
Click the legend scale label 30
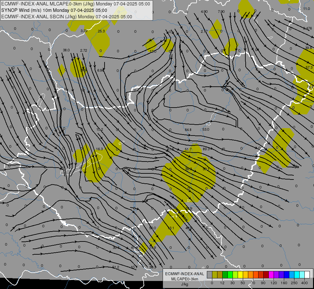pos(233,283)
